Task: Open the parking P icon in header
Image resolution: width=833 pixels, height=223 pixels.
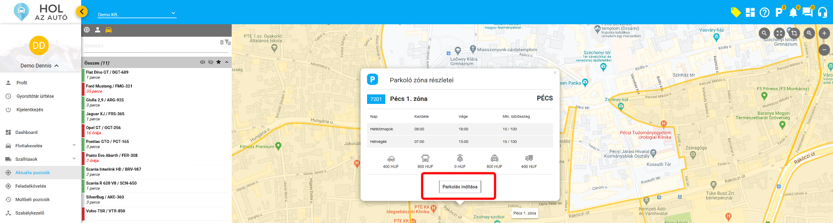Action: [x=779, y=12]
